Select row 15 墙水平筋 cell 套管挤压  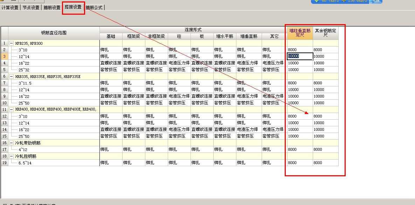tap(225, 136)
